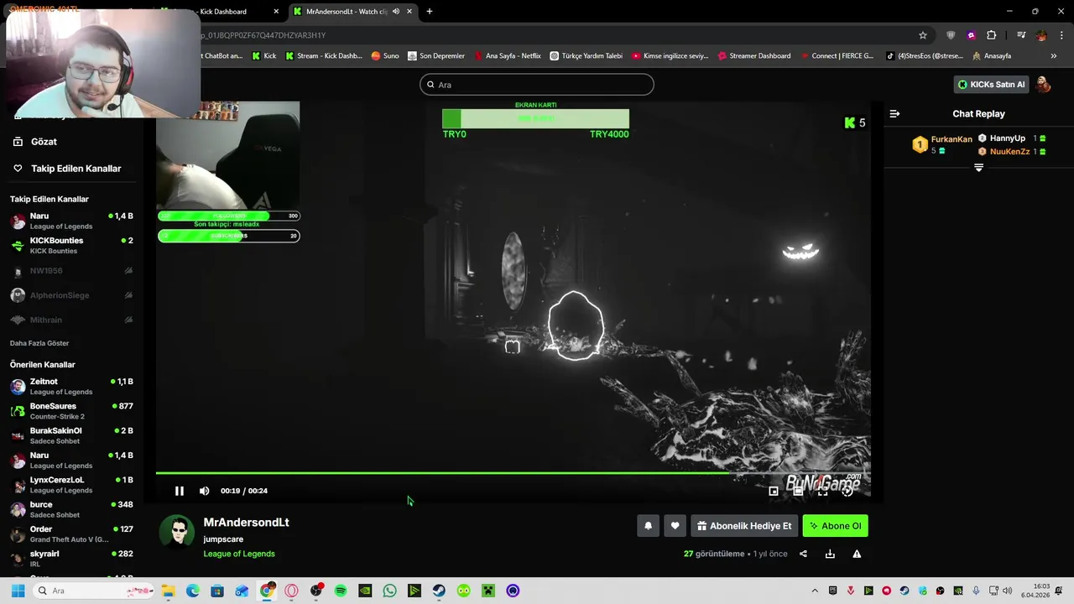Report the clip using the warning icon
1074x604 pixels.
click(x=857, y=554)
